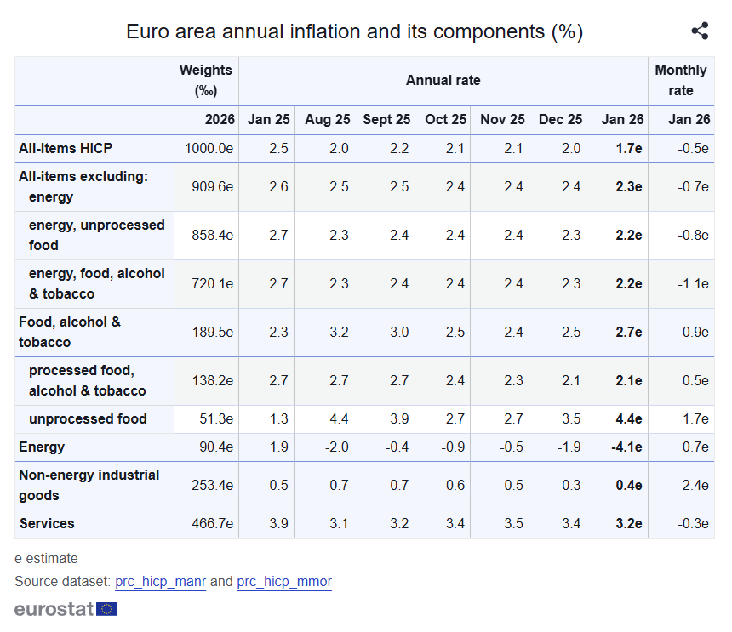Image resolution: width=732 pixels, height=632 pixels.
Task: Click the Eurostat logo
Action: 65,609
